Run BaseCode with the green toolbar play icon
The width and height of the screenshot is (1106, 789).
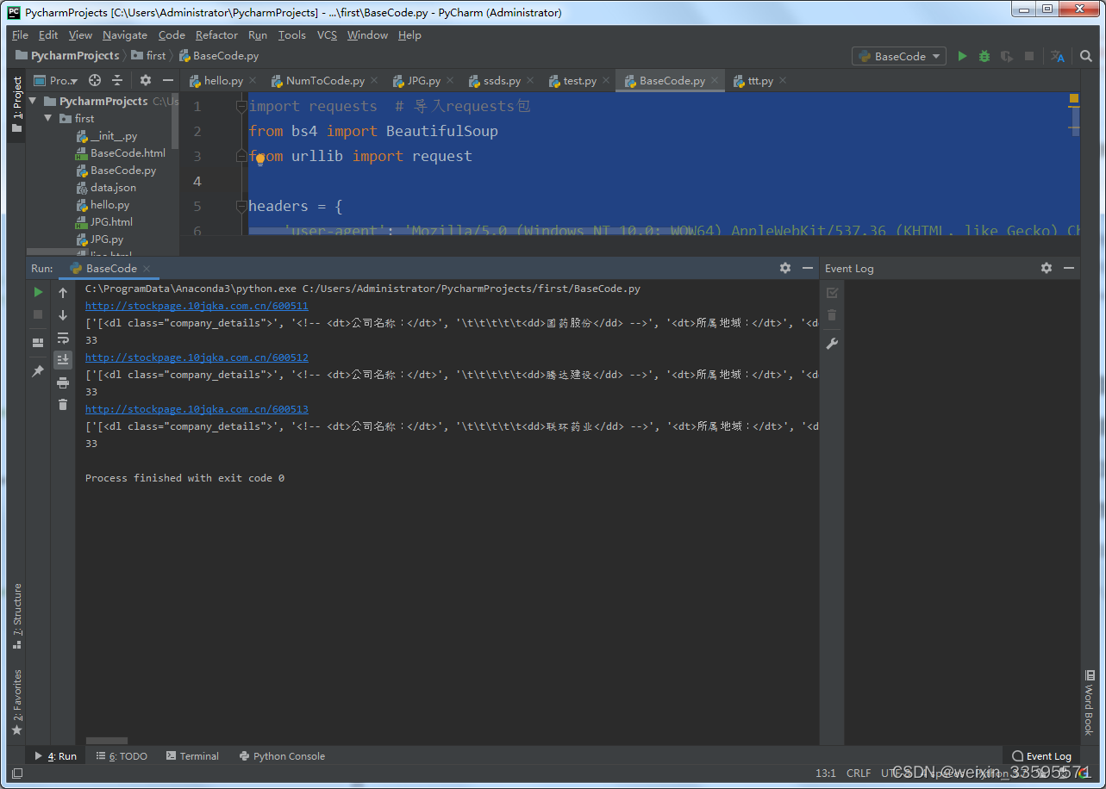(x=962, y=56)
